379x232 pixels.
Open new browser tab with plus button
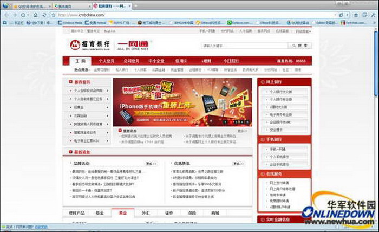(x=135, y=6)
